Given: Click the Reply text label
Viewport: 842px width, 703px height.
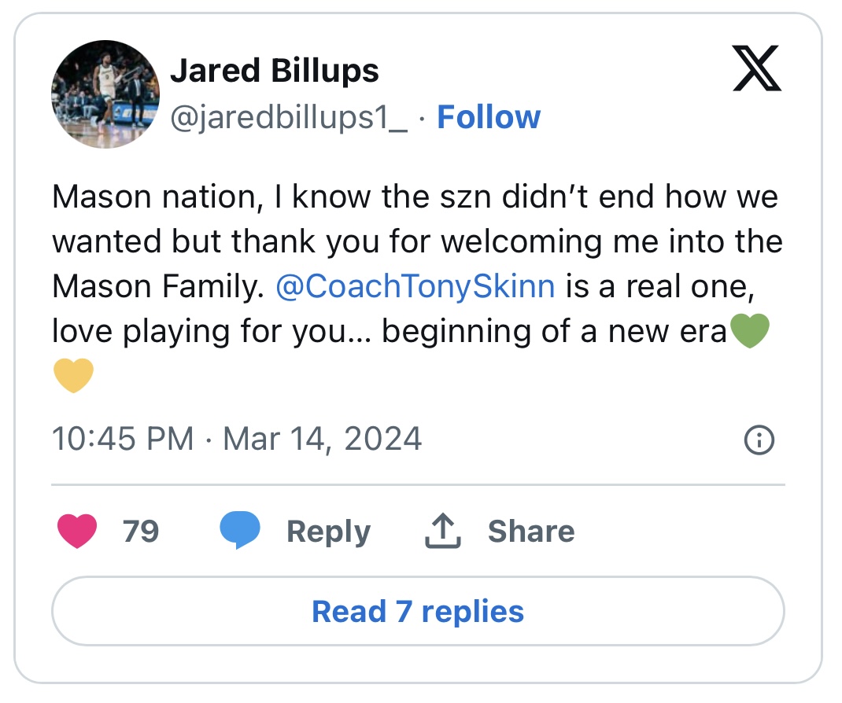Looking at the screenshot, I should 329,532.
